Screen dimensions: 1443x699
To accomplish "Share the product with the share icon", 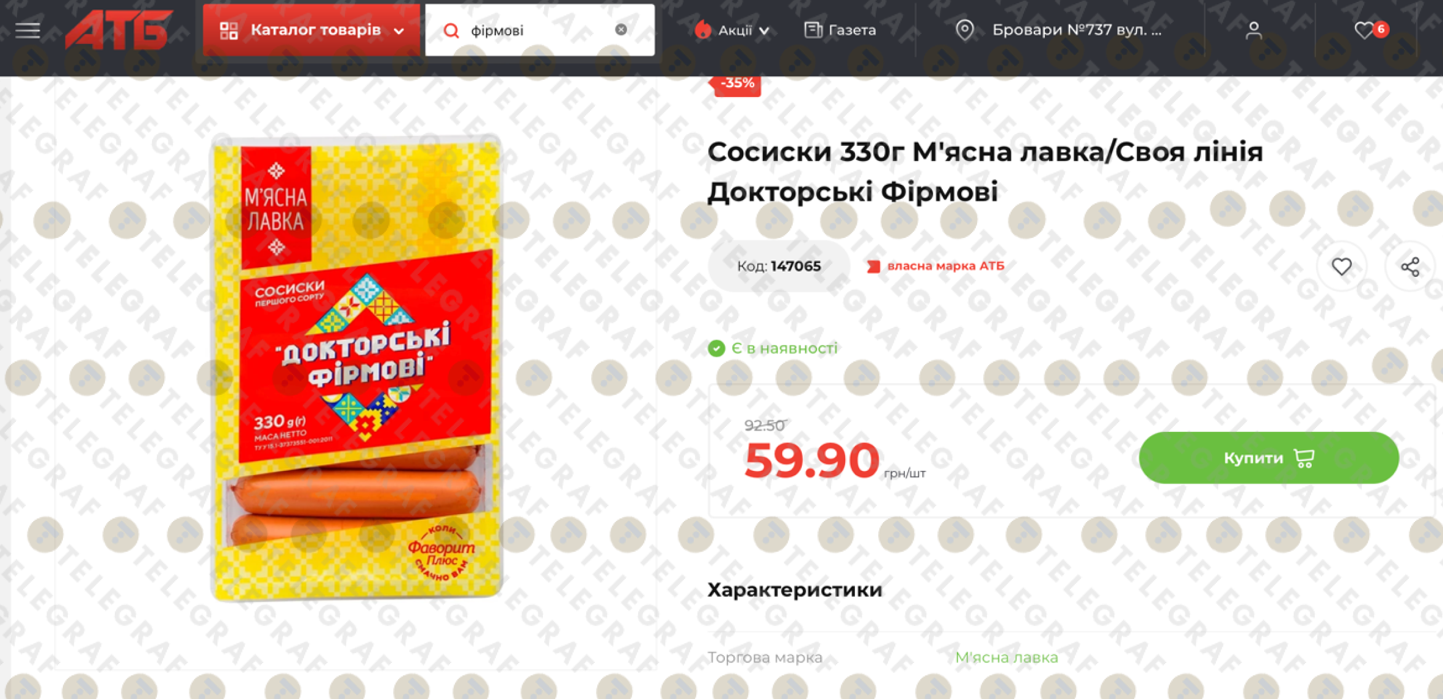I will click(1410, 267).
